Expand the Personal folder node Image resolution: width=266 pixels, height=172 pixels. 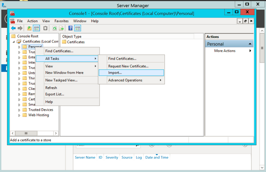pos(19,47)
